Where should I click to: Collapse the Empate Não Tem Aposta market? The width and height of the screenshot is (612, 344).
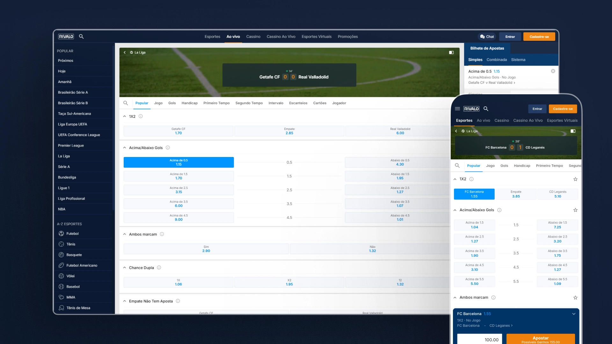[x=125, y=301]
